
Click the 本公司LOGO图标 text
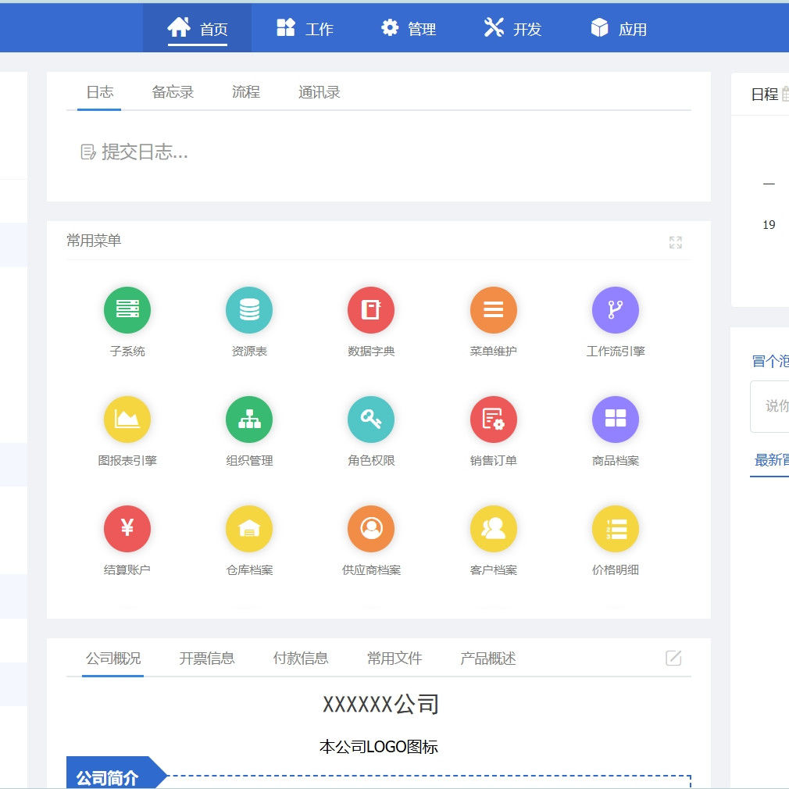coord(378,747)
